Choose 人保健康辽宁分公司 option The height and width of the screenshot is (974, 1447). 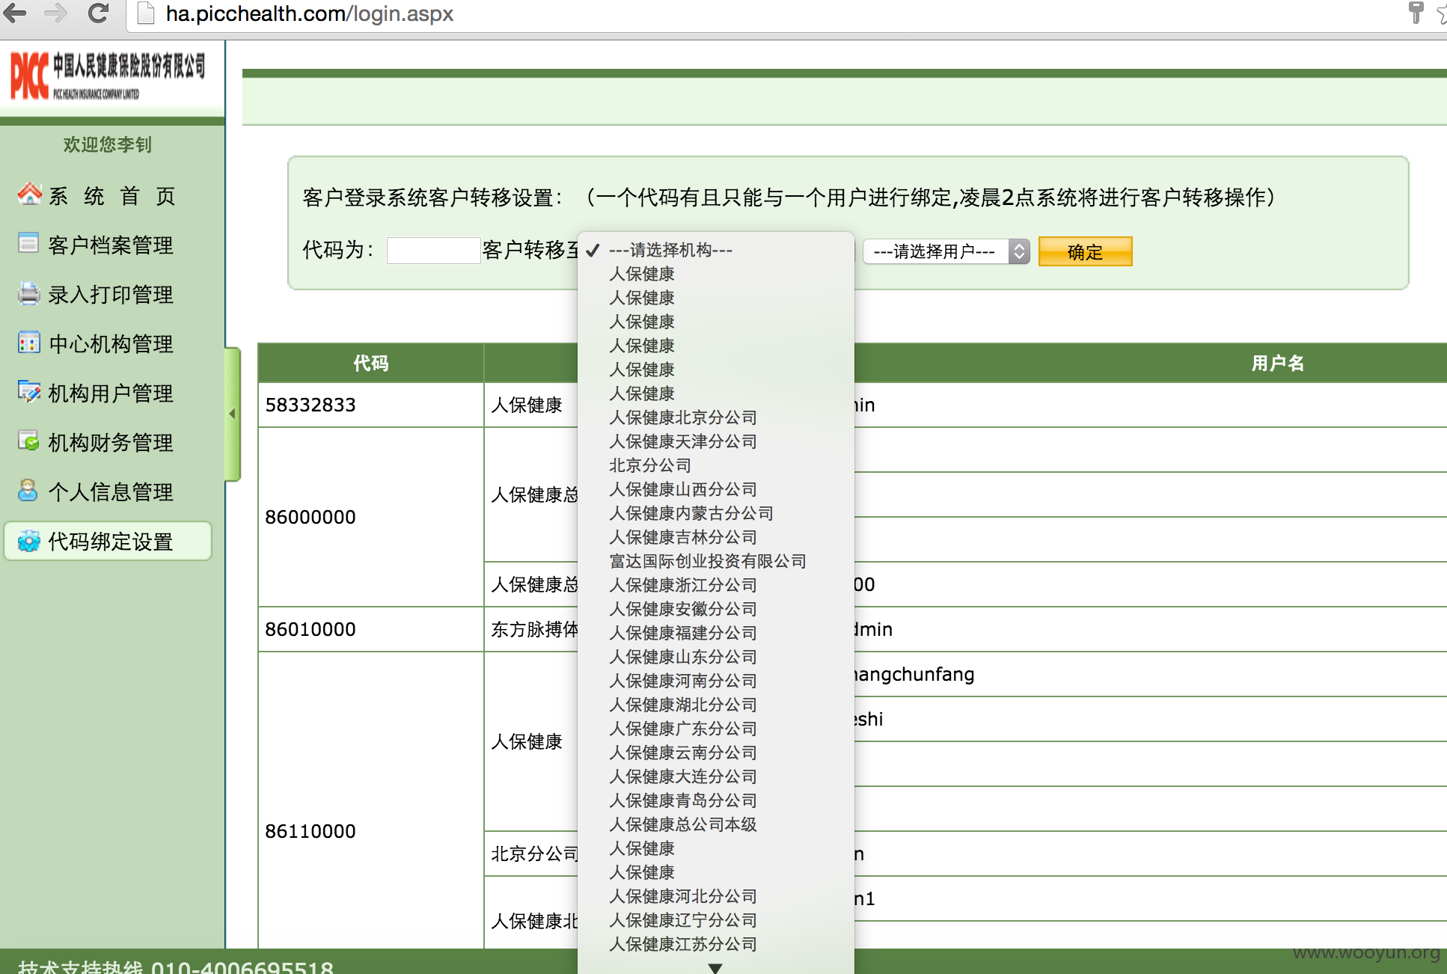coord(716,920)
